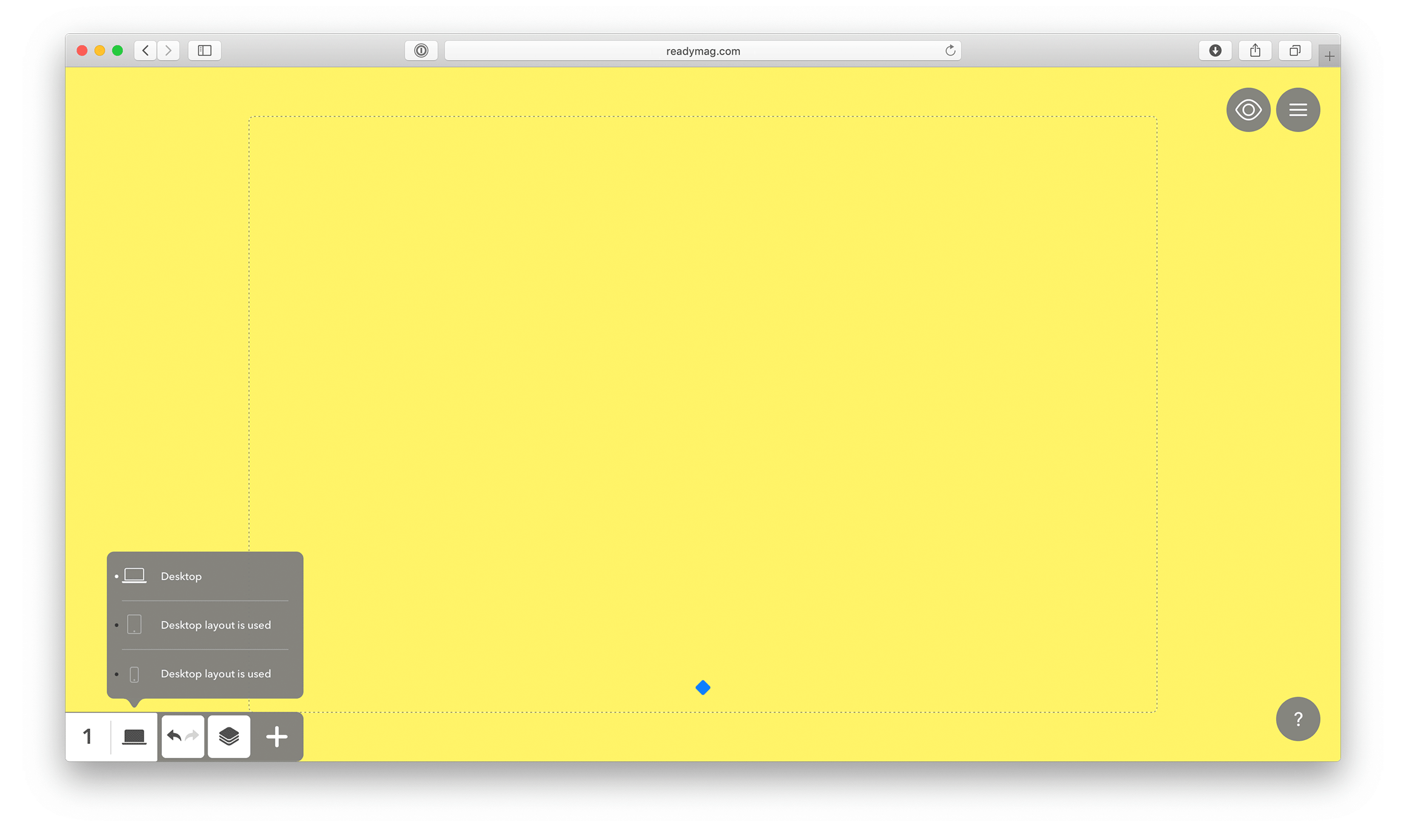Toggle the eye/preview icon
Viewport: 1406px width, 827px height.
coord(1248,109)
